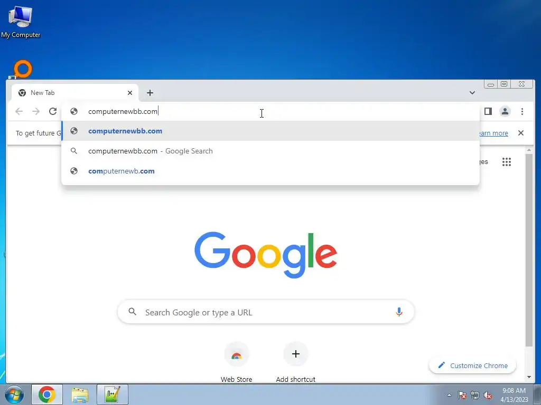The width and height of the screenshot is (541, 405).
Task: Open the tab search chevron dropdown
Action: pyautogui.click(x=472, y=93)
